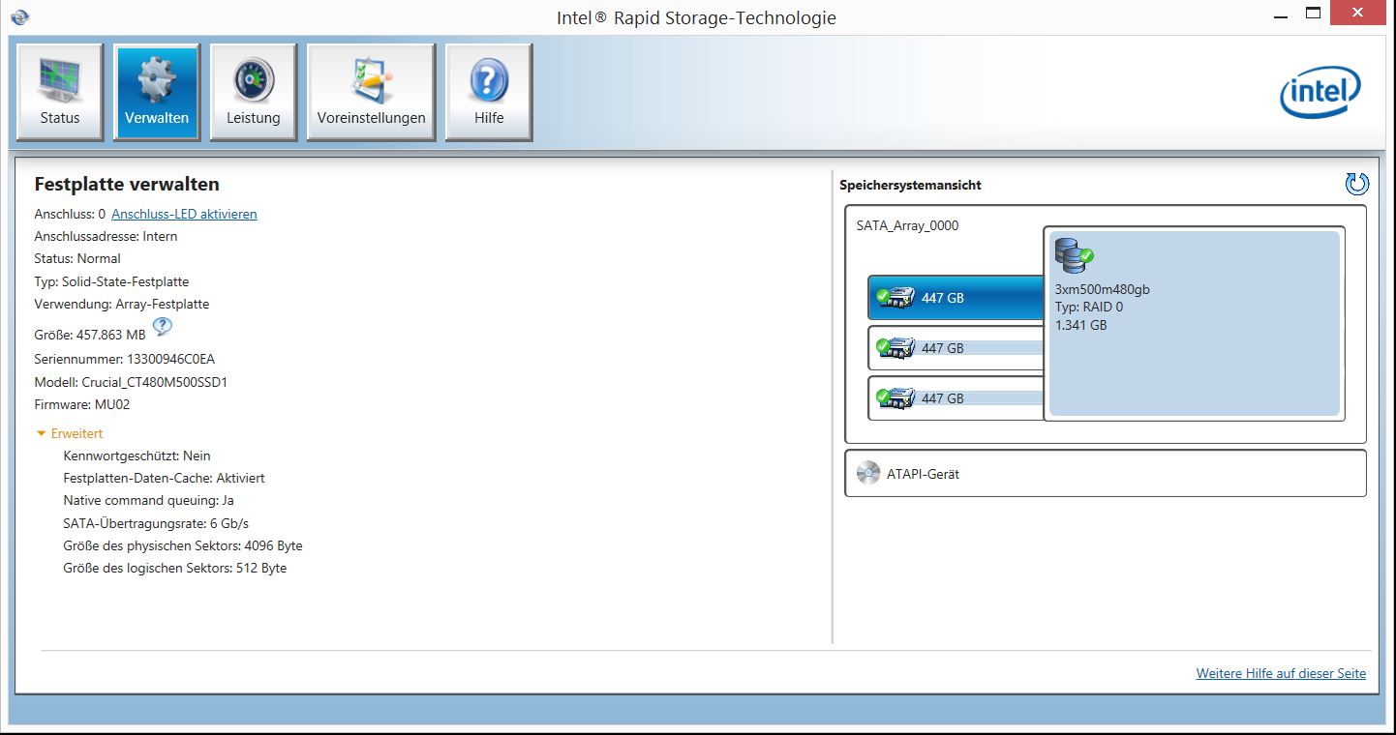The image size is (1396, 735).
Task: Select the second 447 GB disk
Action: point(956,348)
